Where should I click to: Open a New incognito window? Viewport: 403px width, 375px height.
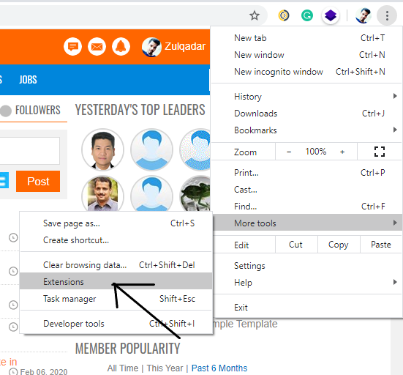[x=306, y=72]
